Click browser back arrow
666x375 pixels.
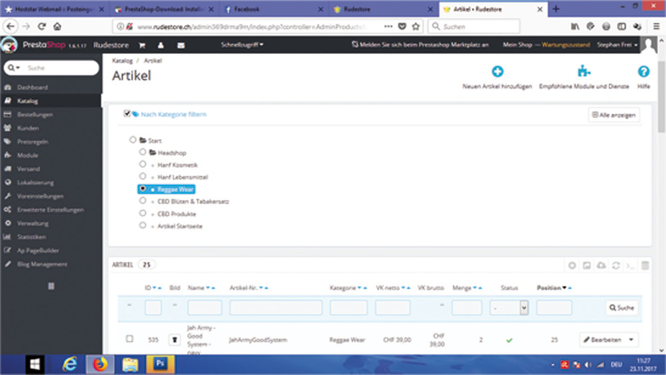coord(11,27)
